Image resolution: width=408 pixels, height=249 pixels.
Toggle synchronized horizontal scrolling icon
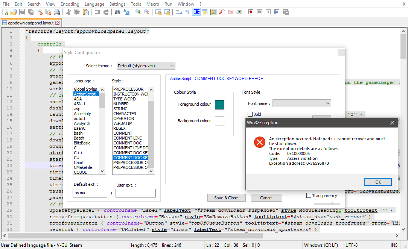(x=167, y=12)
